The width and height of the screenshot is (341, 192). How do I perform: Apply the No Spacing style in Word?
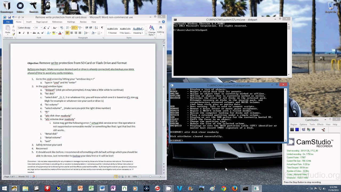click(x=125, y=31)
